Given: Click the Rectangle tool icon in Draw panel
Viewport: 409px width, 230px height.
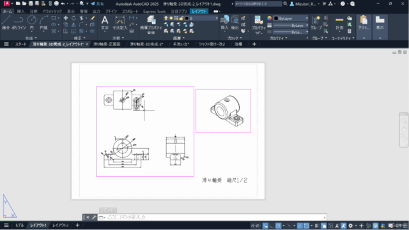Looking at the screenshot, I should coord(54,18).
